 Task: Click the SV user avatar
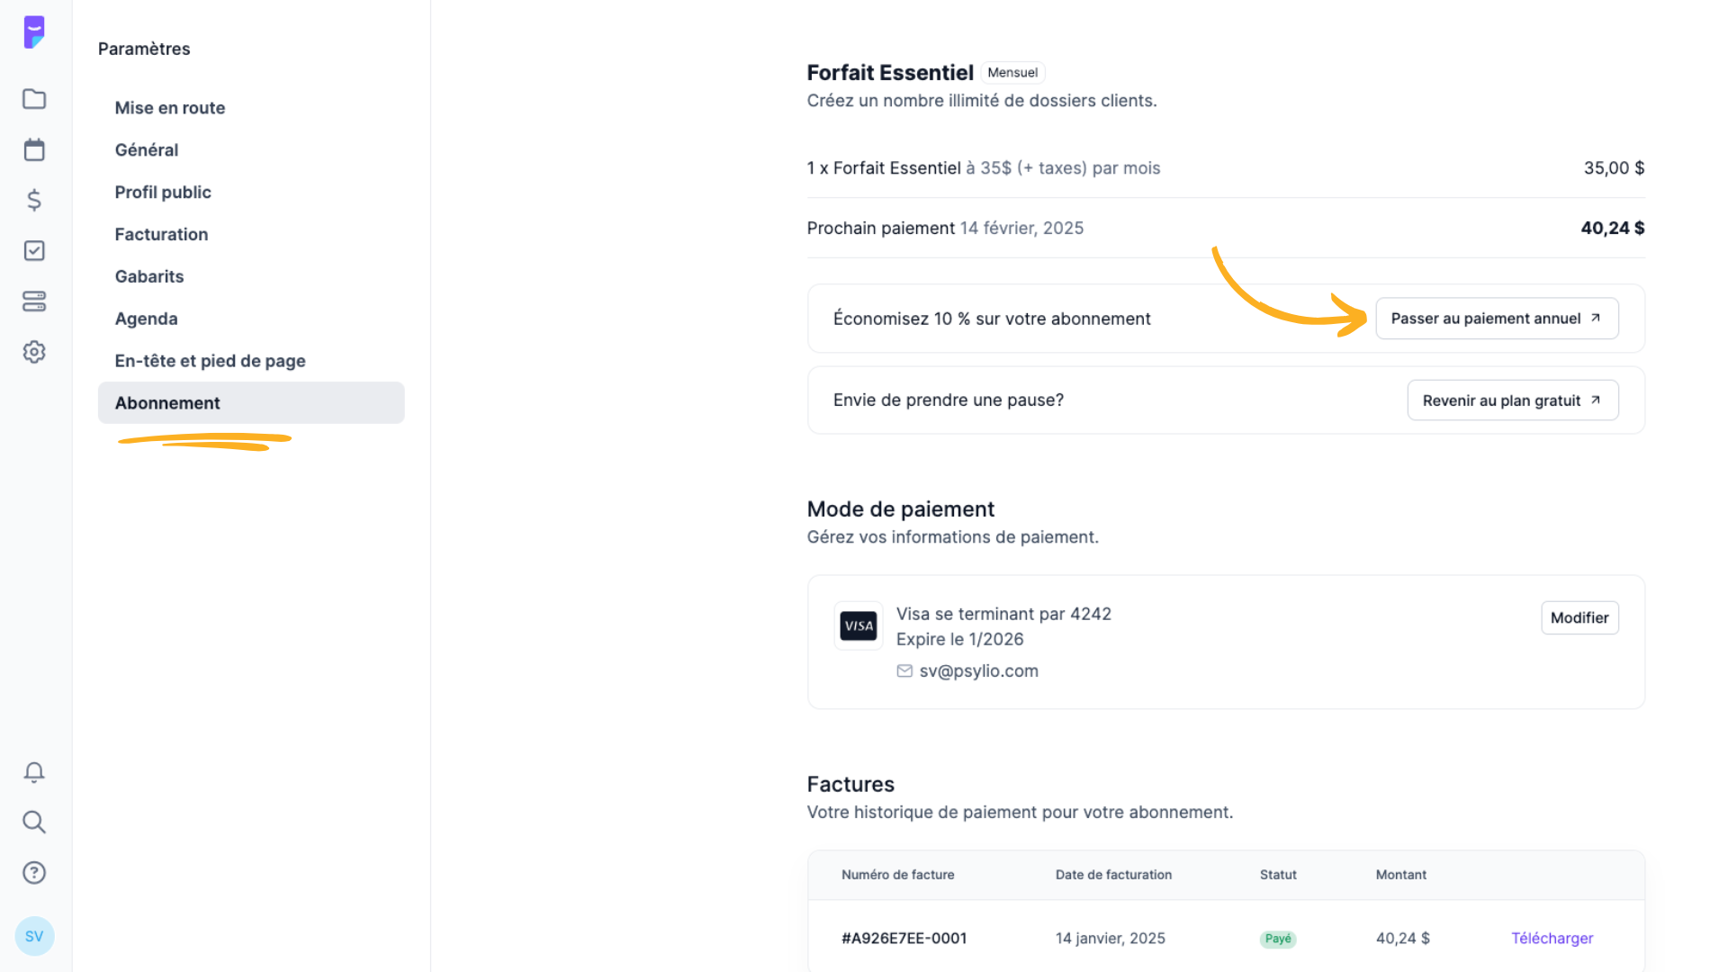(x=34, y=936)
